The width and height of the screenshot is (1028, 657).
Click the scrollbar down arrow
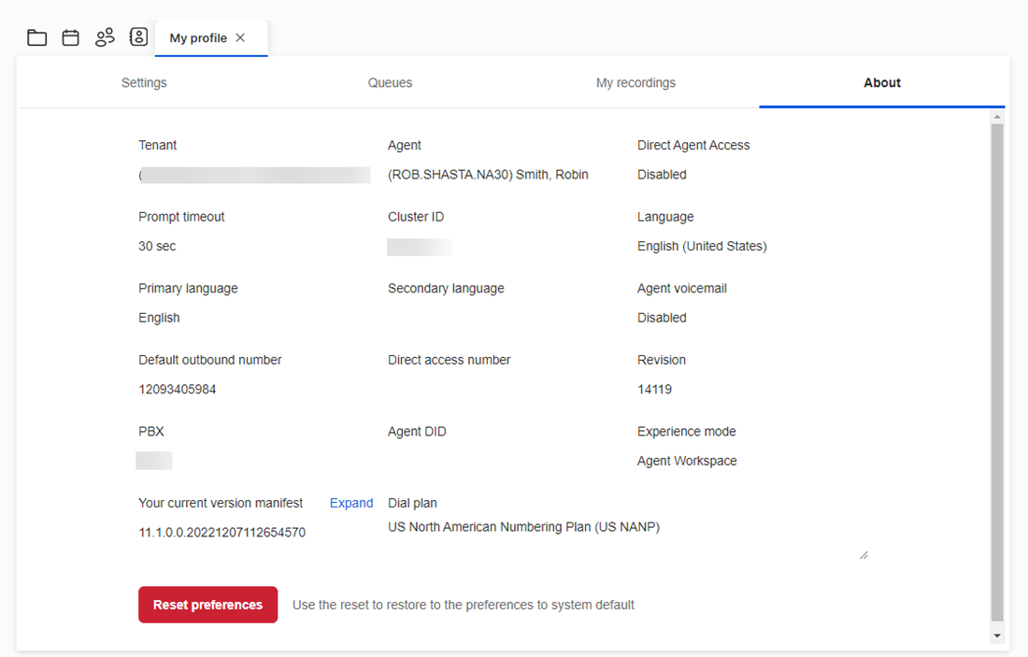pos(997,636)
